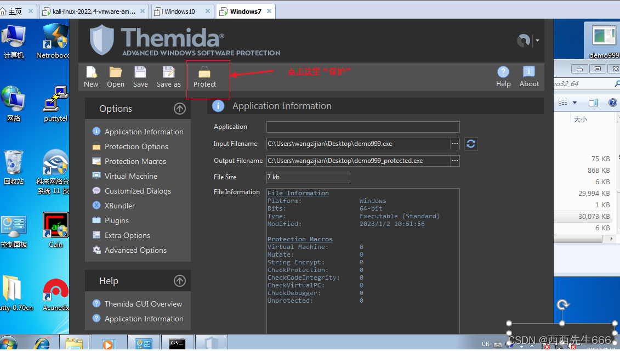This screenshot has height=351, width=620.
Task: Start protection with the Protect button
Action: [205, 77]
